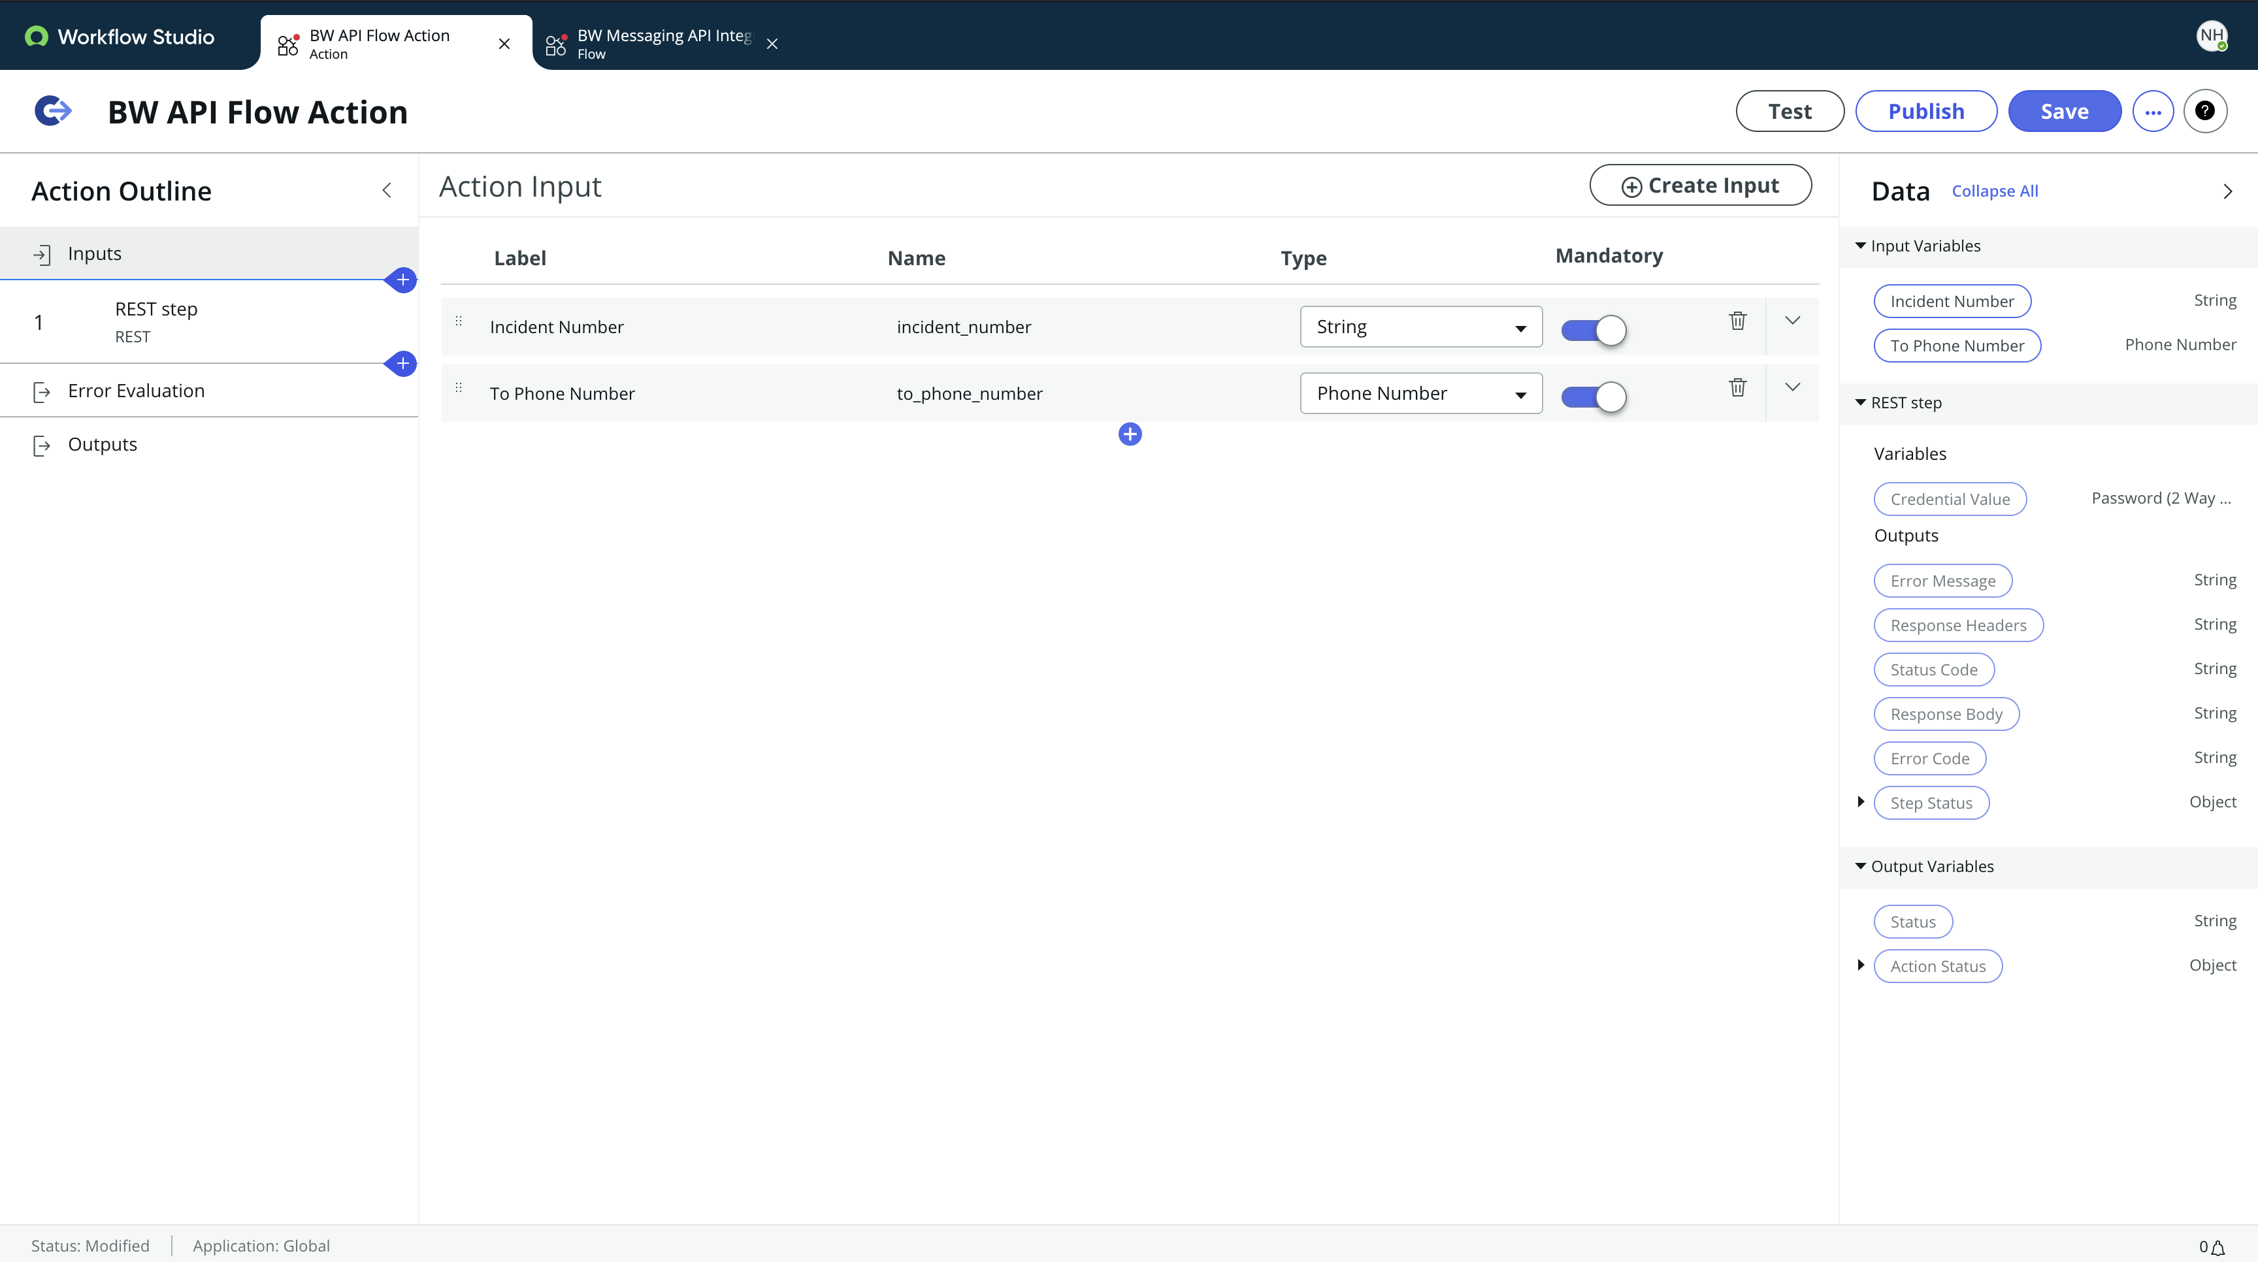Click the Response Body data pill
2258x1262 pixels.
1946,714
